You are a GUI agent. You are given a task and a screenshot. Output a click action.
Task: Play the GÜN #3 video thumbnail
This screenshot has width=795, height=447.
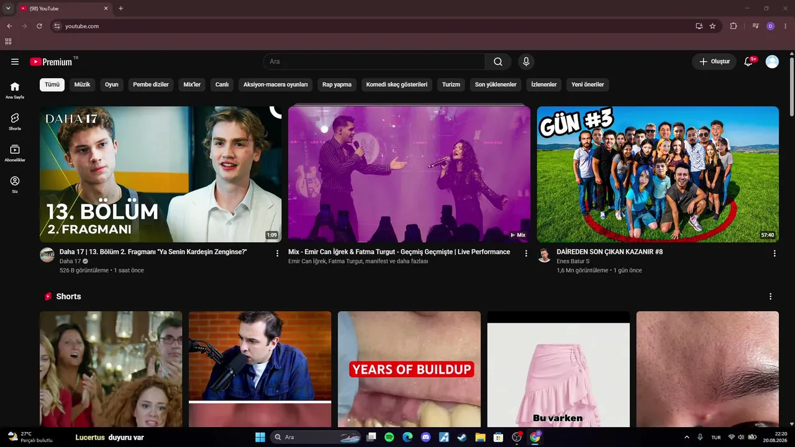658,174
